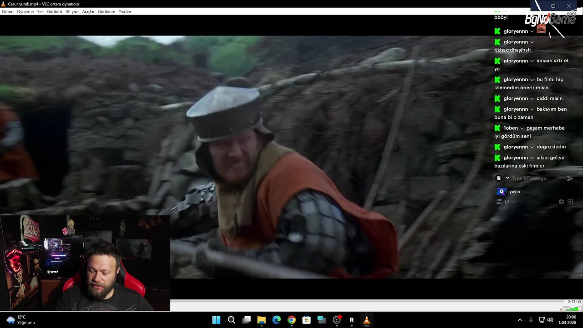Click the movie video frame
Image resolution: width=583 pixels, height=328 pixels.
tap(291, 157)
